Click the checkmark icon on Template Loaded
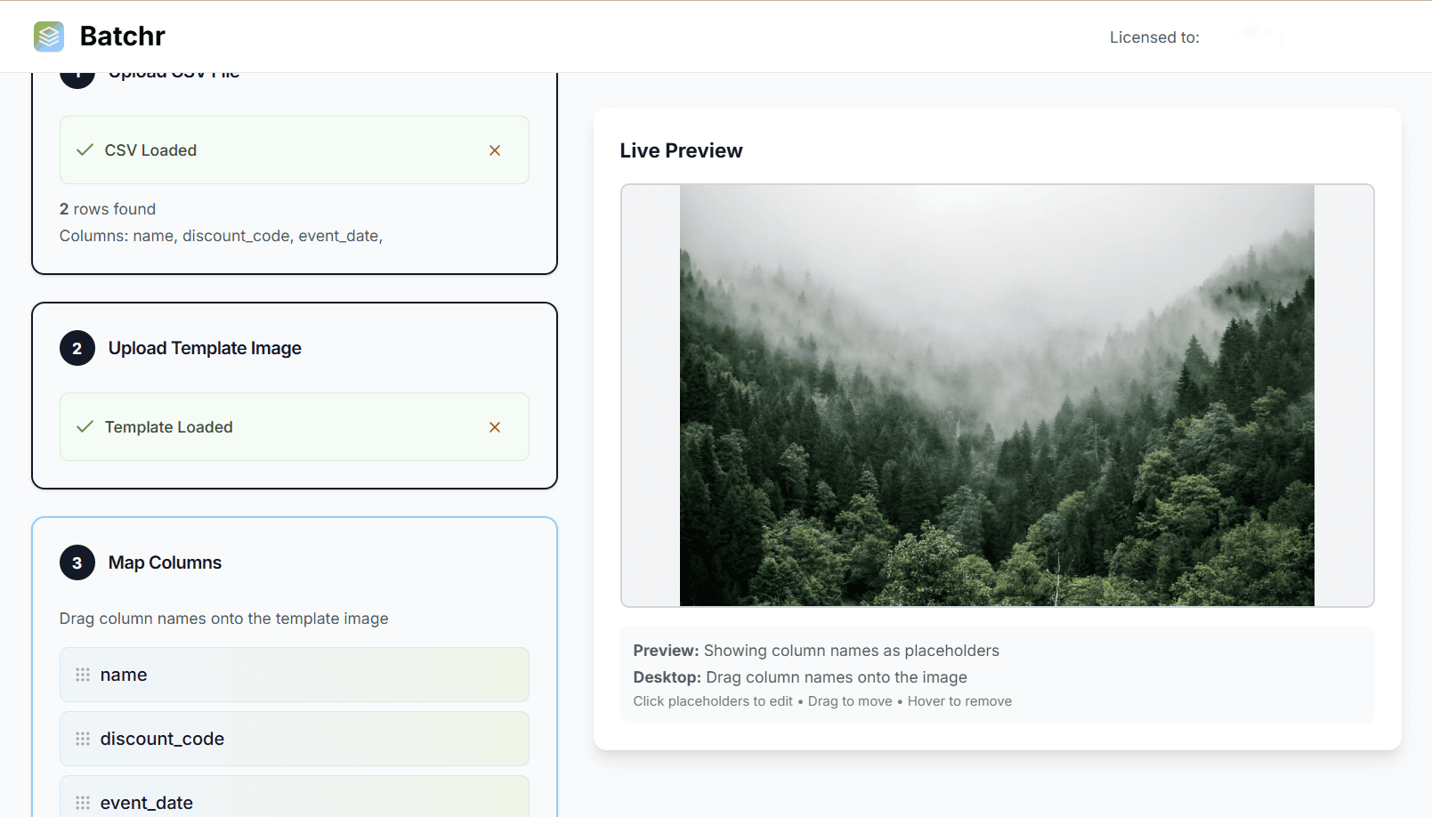The height and width of the screenshot is (817, 1432). click(85, 426)
